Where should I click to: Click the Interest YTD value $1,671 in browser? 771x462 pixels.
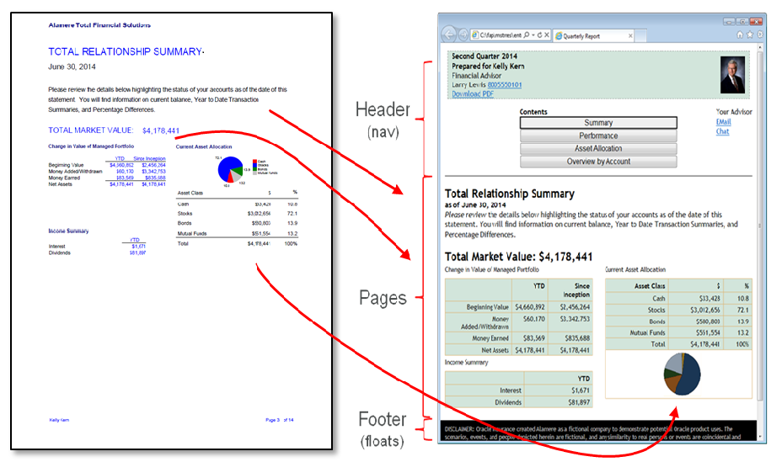point(559,390)
